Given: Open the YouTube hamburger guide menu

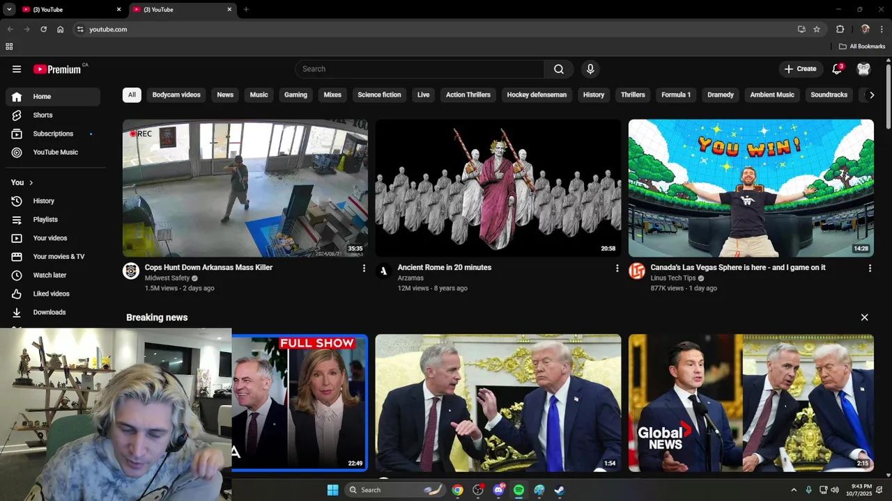Looking at the screenshot, I should point(17,69).
